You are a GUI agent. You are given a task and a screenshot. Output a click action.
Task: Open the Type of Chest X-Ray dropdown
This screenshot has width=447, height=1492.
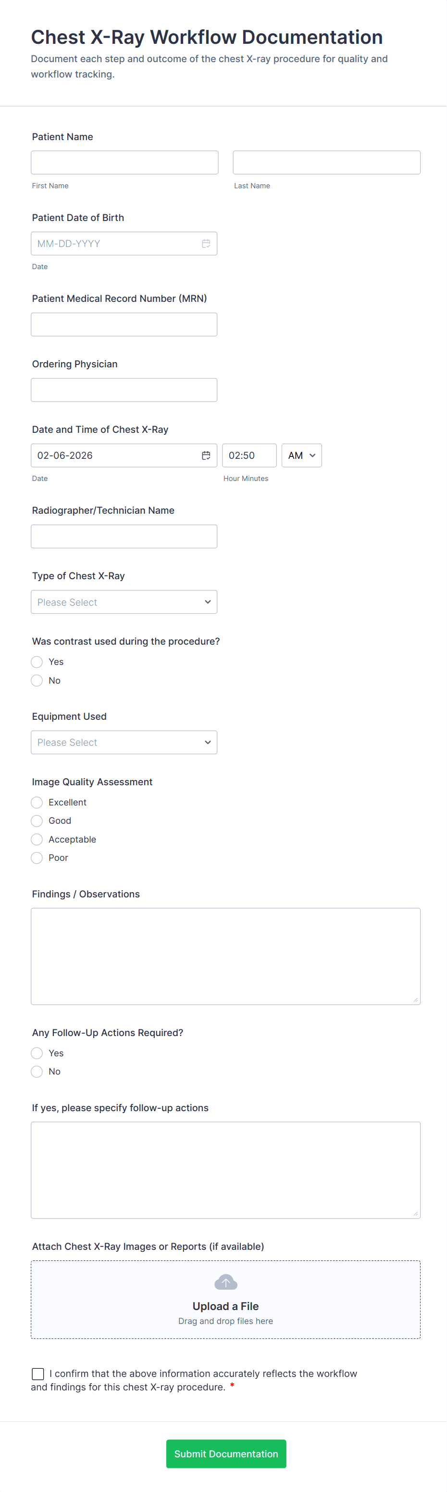(x=124, y=602)
